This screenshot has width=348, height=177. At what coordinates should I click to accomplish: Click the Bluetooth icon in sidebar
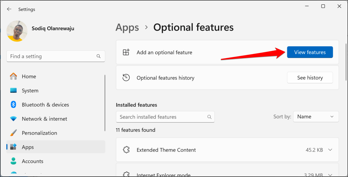click(x=14, y=105)
